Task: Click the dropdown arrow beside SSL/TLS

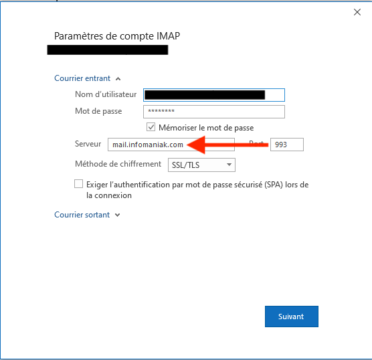Action: click(229, 165)
